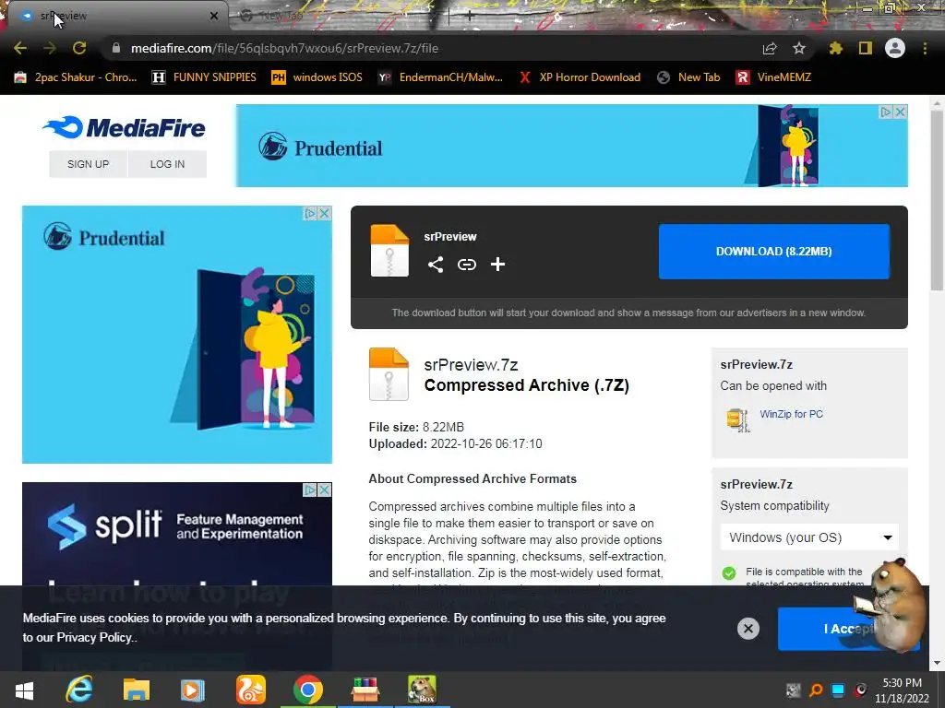Close the srPreview tab
945x708 pixels.
coord(214,16)
